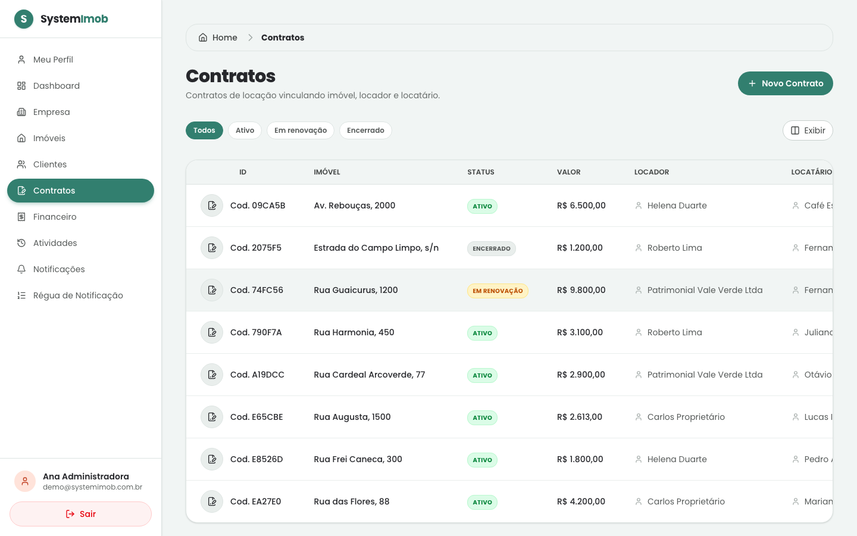Select the Todos filter tab
857x536 pixels.
[x=204, y=130]
